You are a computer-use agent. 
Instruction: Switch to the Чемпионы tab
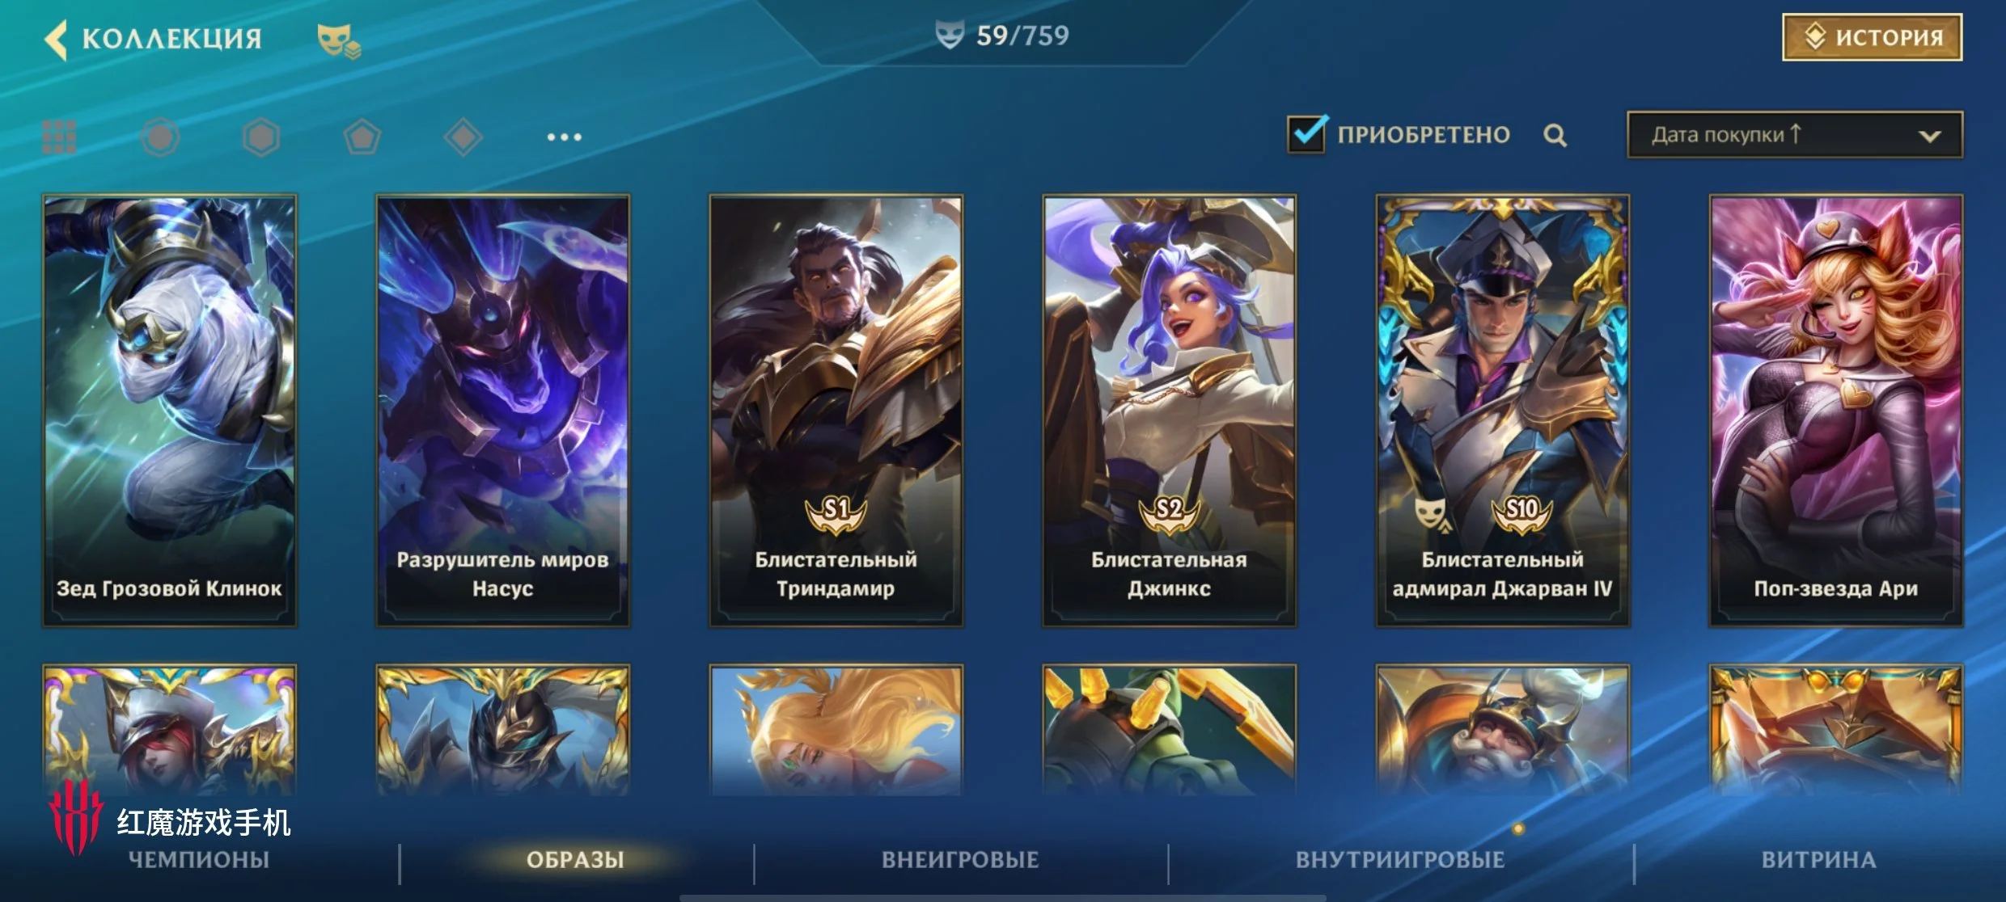199,859
